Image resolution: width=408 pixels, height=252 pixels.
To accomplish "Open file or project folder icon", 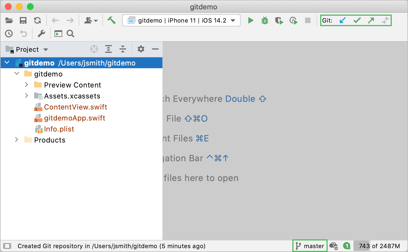I will tap(9, 20).
